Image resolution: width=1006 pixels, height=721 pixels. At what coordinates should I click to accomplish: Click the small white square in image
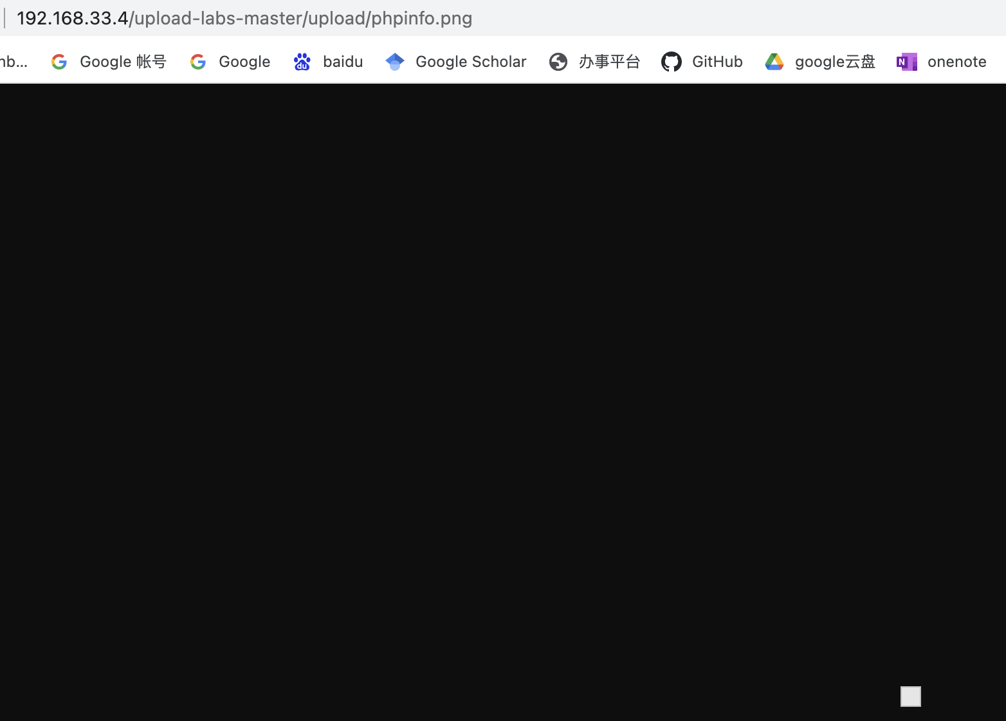(910, 696)
